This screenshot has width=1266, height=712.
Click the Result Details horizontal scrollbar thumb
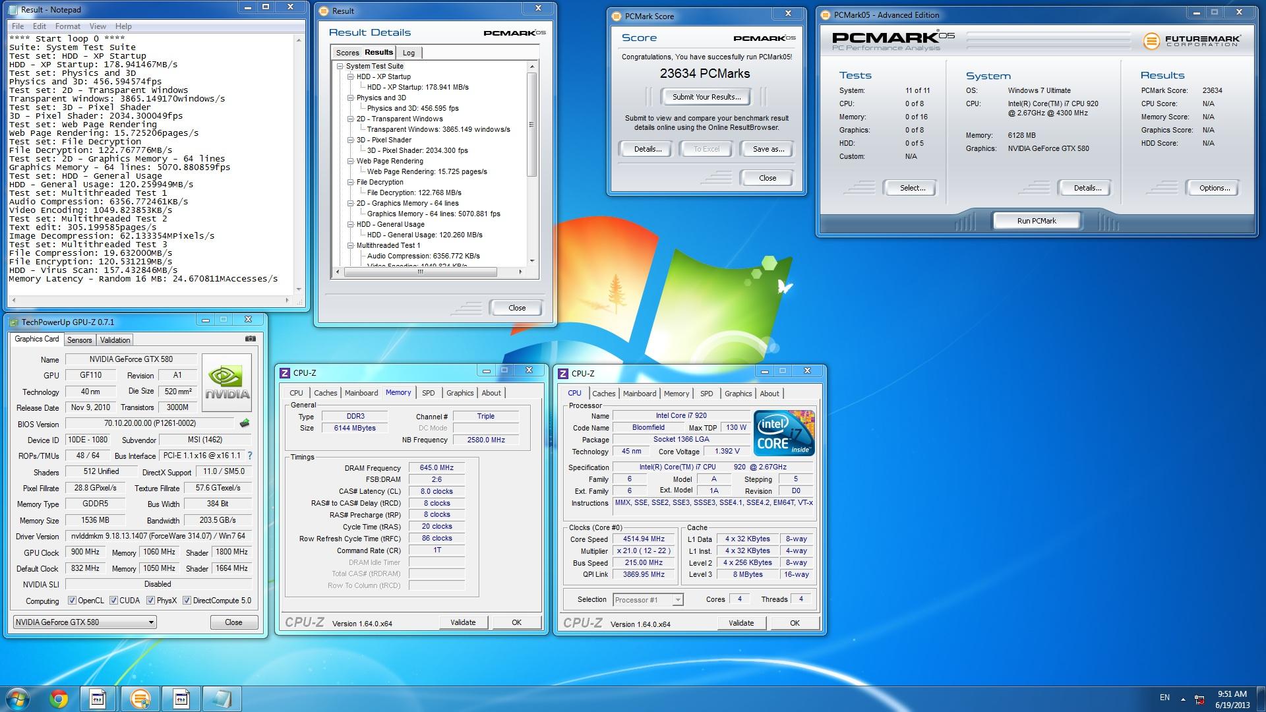tap(419, 272)
